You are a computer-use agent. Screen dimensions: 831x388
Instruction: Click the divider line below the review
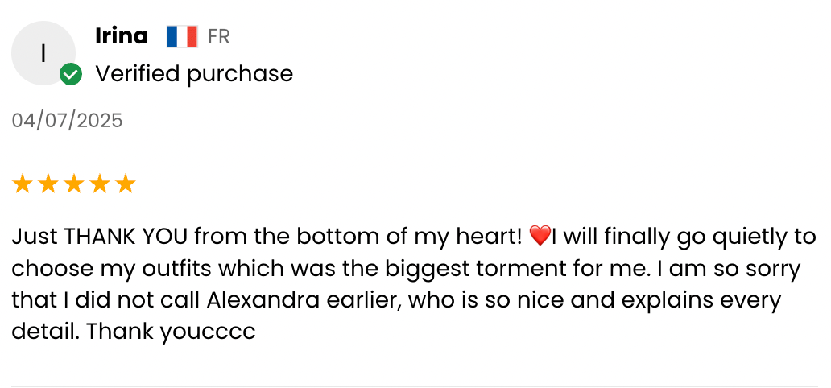coord(415,386)
